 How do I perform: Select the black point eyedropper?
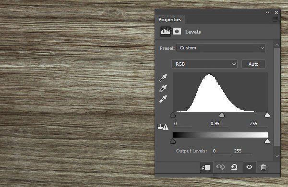click(x=163, y=78)
